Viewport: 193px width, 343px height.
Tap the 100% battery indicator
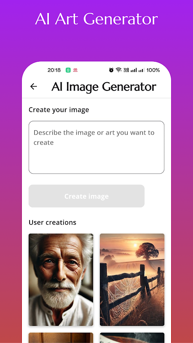(x=153, y=70)
